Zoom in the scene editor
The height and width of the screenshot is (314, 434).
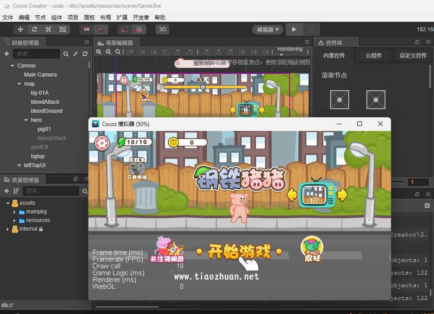99,52
